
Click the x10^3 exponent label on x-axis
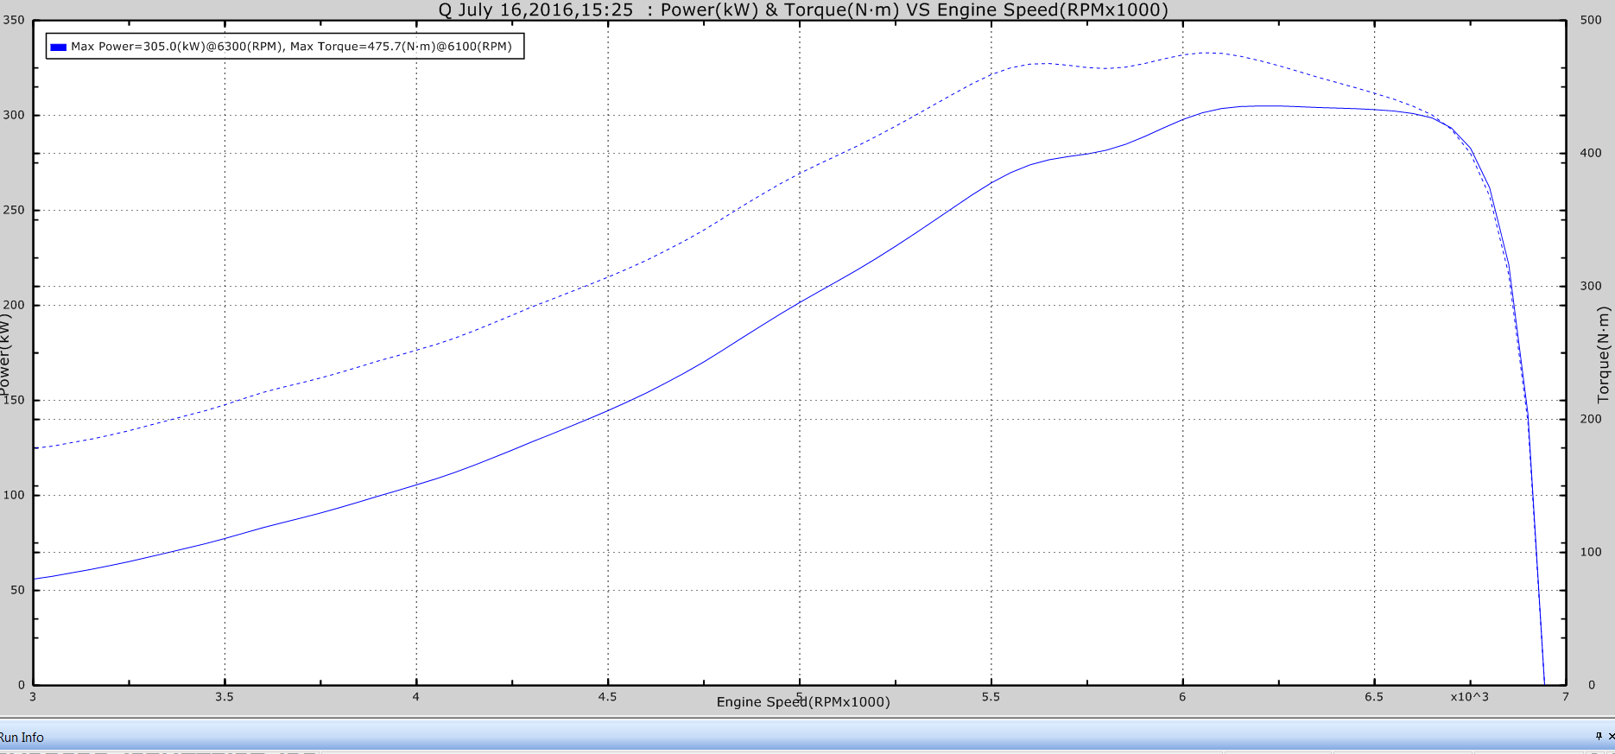click(x=1469, y=697)
